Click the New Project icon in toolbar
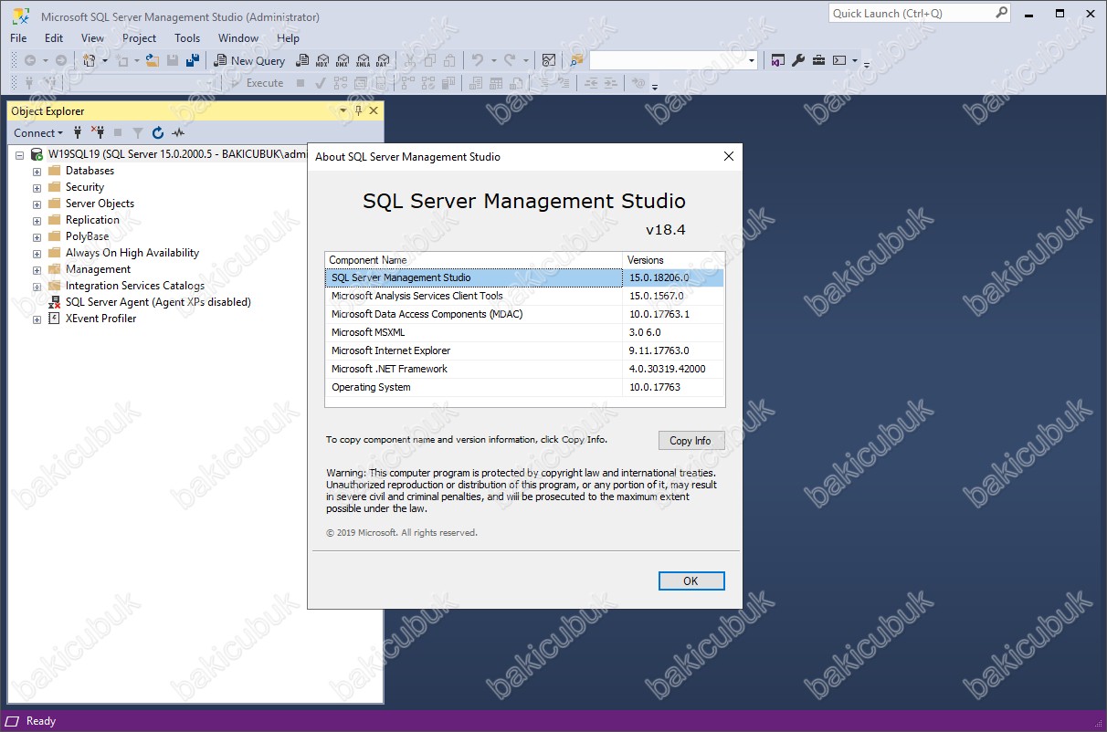This screenshot has width=1107, height=732. coord(90,60)
